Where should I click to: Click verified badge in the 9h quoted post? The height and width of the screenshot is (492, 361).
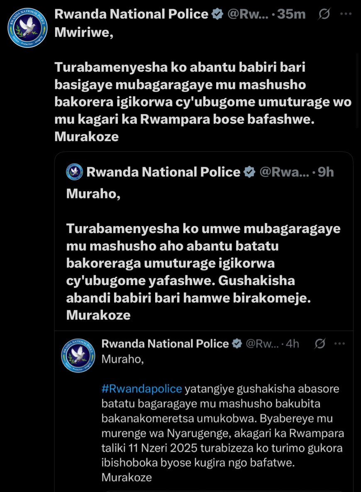click(x=249, y=172)
